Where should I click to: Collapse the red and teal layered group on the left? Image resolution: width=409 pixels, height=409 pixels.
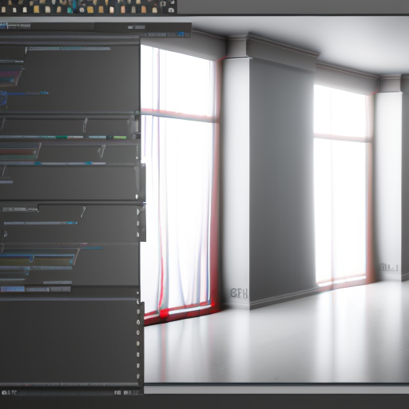(10, 74)
